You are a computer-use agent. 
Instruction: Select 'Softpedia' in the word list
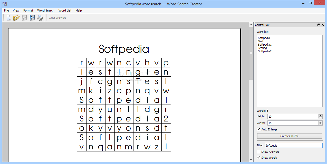tap(264, 38)
